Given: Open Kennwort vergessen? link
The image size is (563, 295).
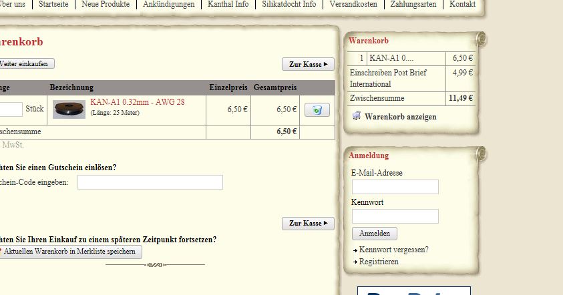Looking at the screenshot, I should tap(393, 250).
